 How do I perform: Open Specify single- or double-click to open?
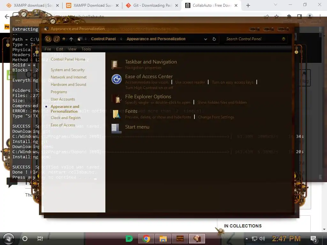click(158, 102)
